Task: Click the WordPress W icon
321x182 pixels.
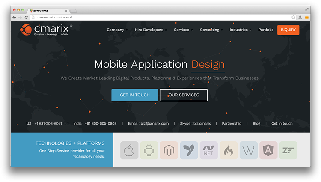Action: click(x=249, y=150)
